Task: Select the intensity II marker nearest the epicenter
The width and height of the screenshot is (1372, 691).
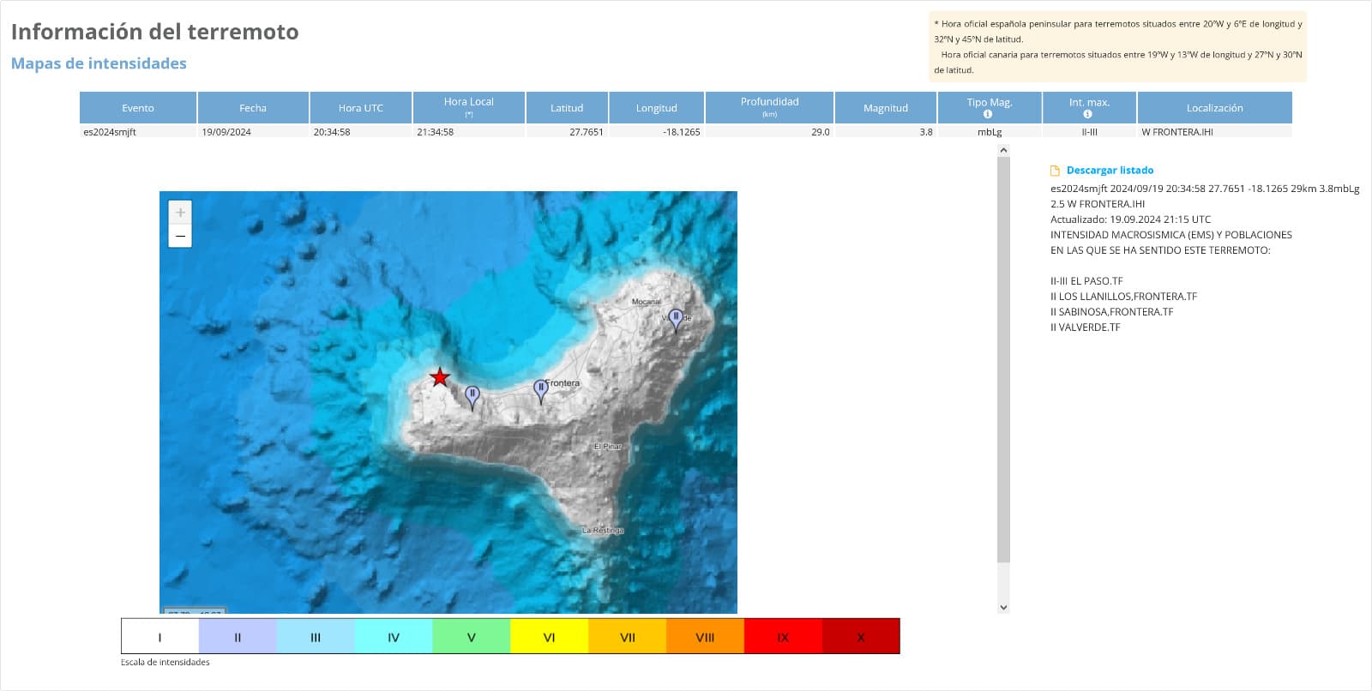Action: click(x=472, y=398)
